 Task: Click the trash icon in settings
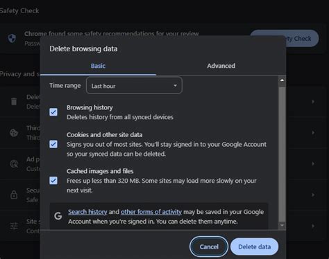click(14, 102)
